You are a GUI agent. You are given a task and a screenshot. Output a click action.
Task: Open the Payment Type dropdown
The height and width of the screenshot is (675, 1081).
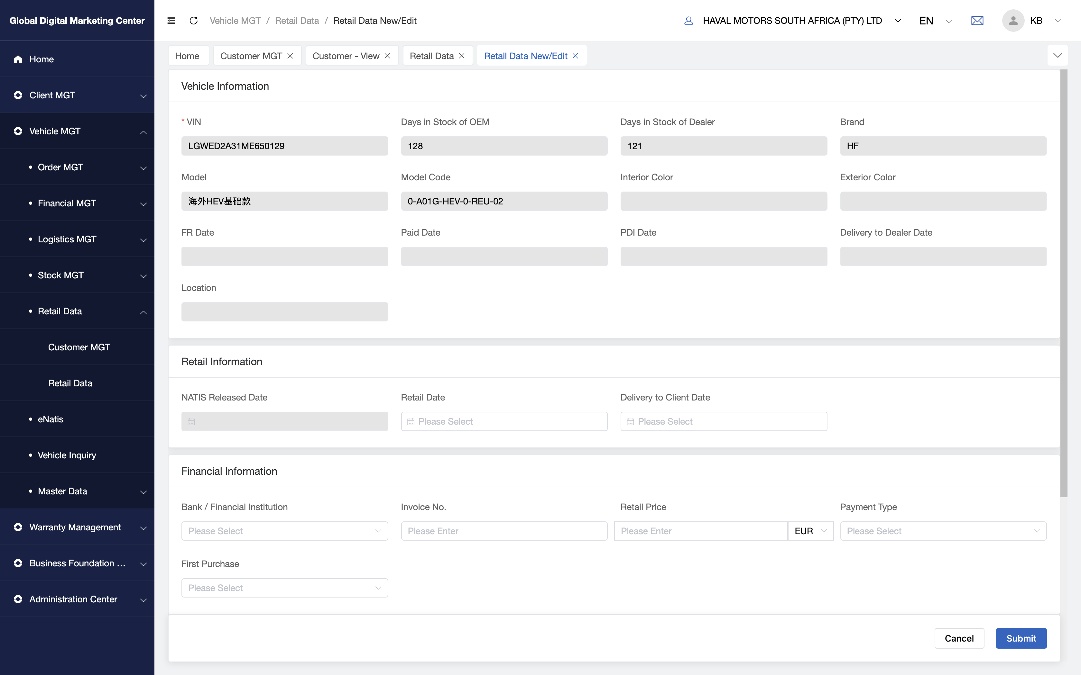[943, 531]
